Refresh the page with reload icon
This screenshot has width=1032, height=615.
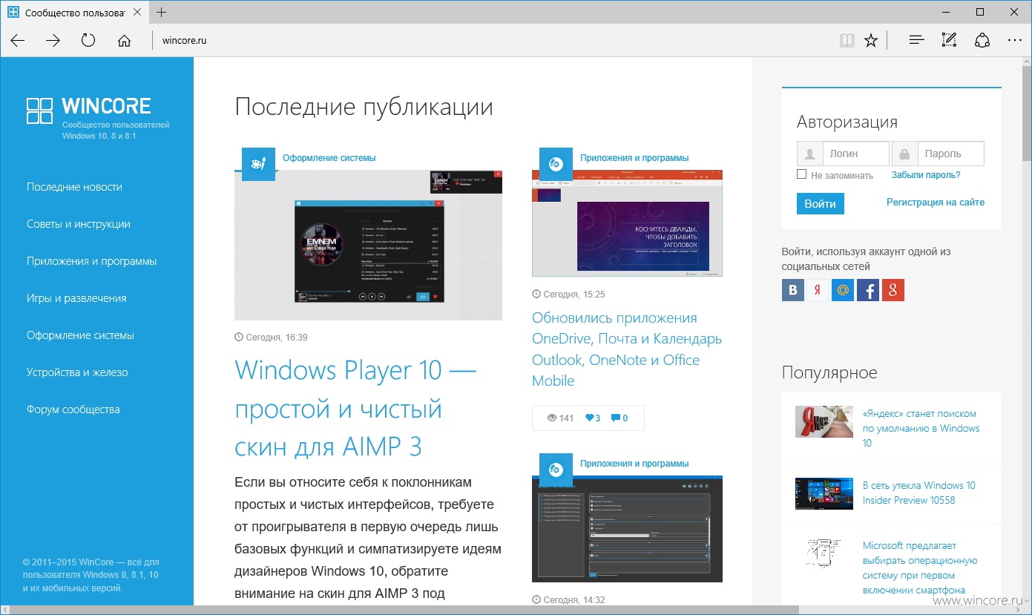[x=88, y=40]
